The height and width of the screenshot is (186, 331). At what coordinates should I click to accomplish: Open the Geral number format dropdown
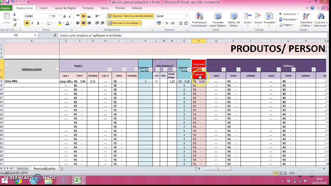point(186,16)
